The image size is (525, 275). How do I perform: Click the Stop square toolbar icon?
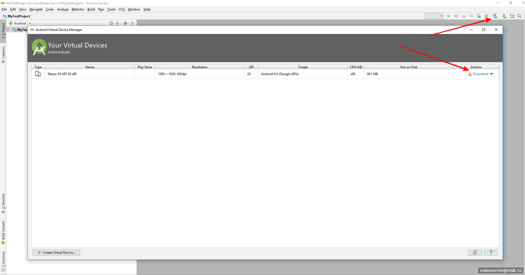[x=486, y=16]
